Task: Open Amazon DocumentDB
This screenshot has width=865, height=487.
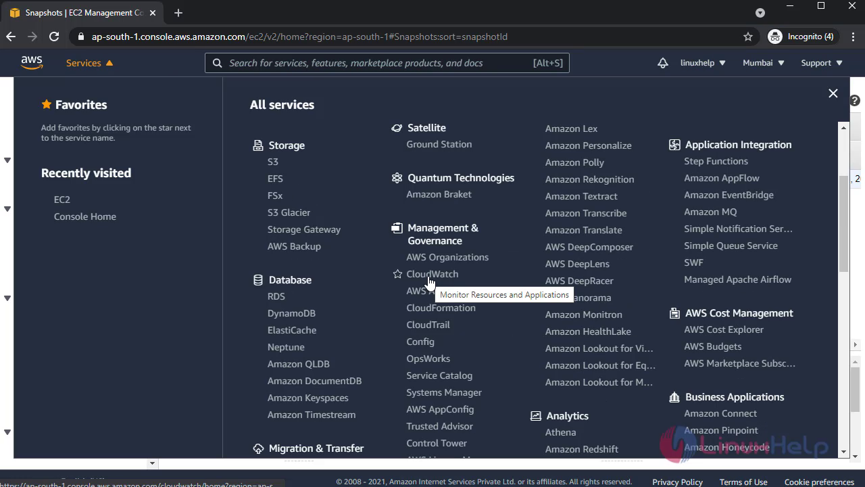Action: pyautogui.click(x=314, y=381)
